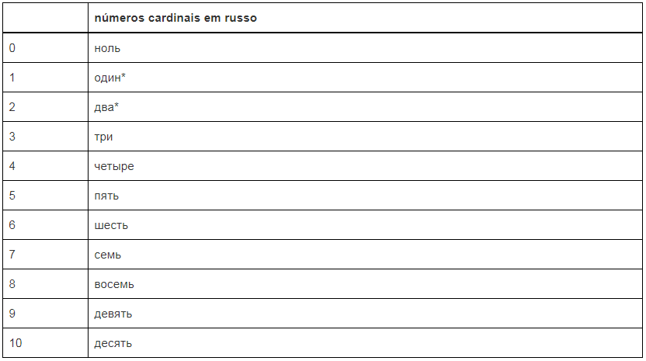
Task: Click the header "números cardinais em russo"
Action: [x=175, y=18]
